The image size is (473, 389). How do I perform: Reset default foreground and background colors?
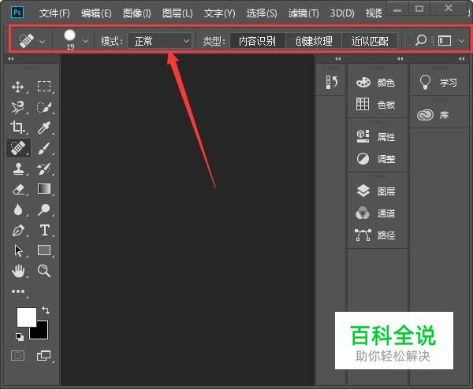point(20,337)
